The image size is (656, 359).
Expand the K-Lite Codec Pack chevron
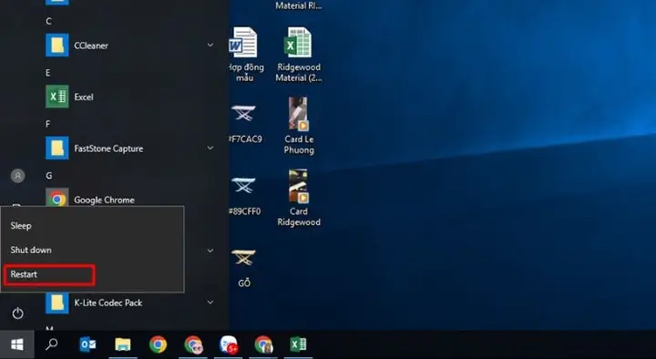[x=210, y=303]
